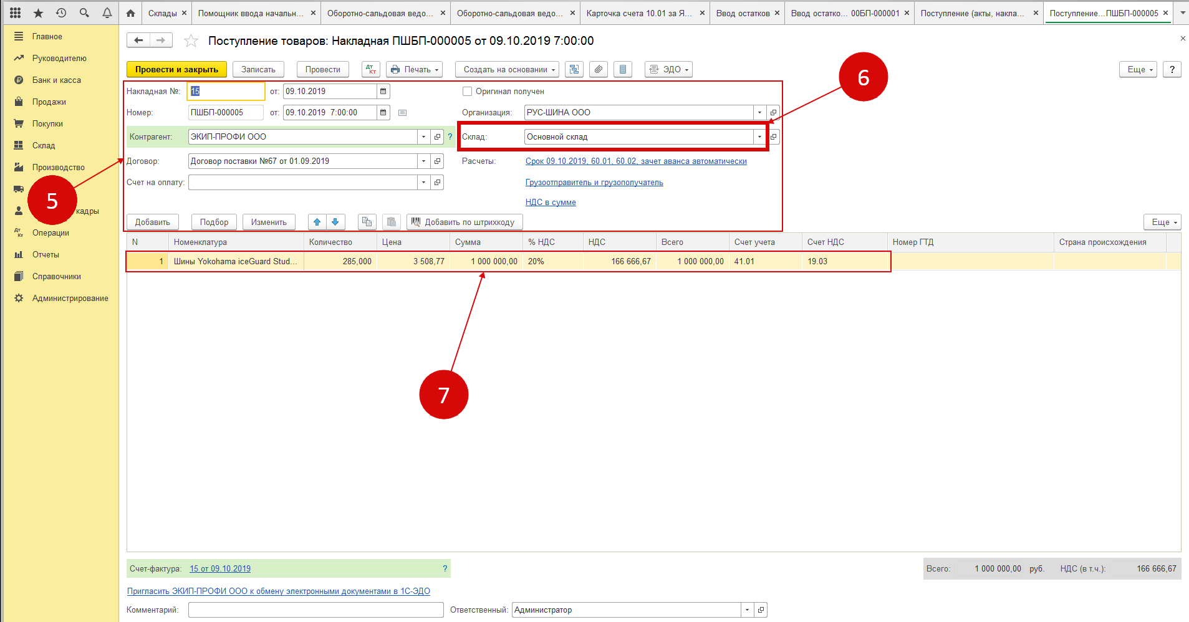Move table row down arrow

pos(335,222)
